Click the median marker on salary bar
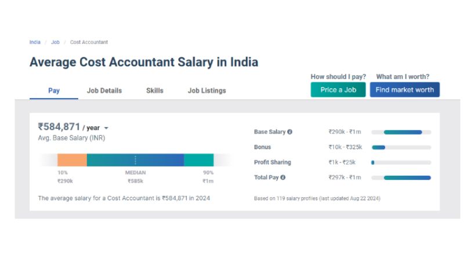This screenshot has width=464, height=261. pos(136,160)
